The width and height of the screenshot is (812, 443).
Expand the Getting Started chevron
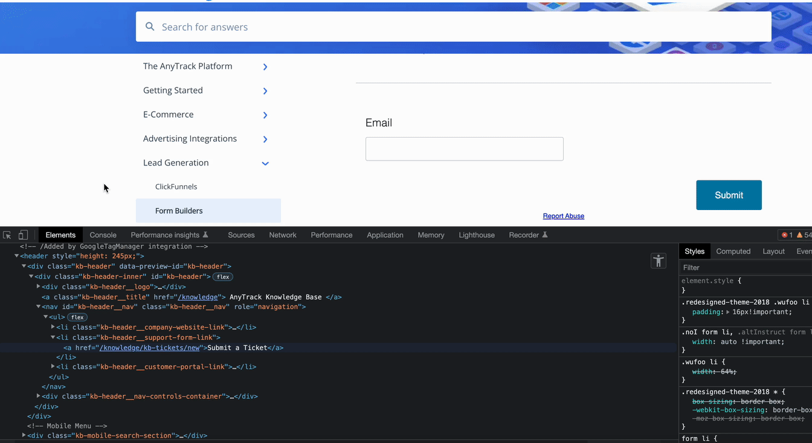[x=265, y=91]
